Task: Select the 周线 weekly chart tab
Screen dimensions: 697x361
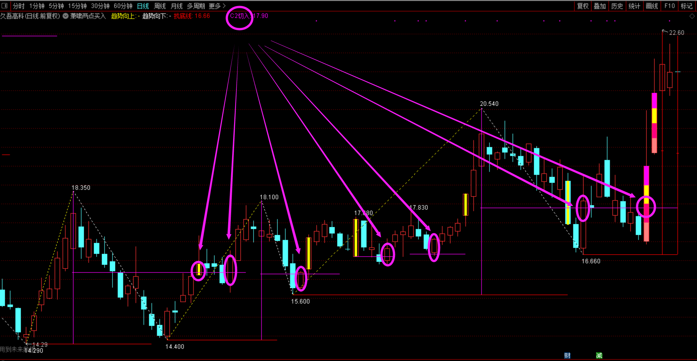Action: (160, 6)
